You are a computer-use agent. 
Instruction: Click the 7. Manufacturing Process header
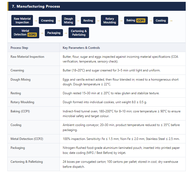36,6
